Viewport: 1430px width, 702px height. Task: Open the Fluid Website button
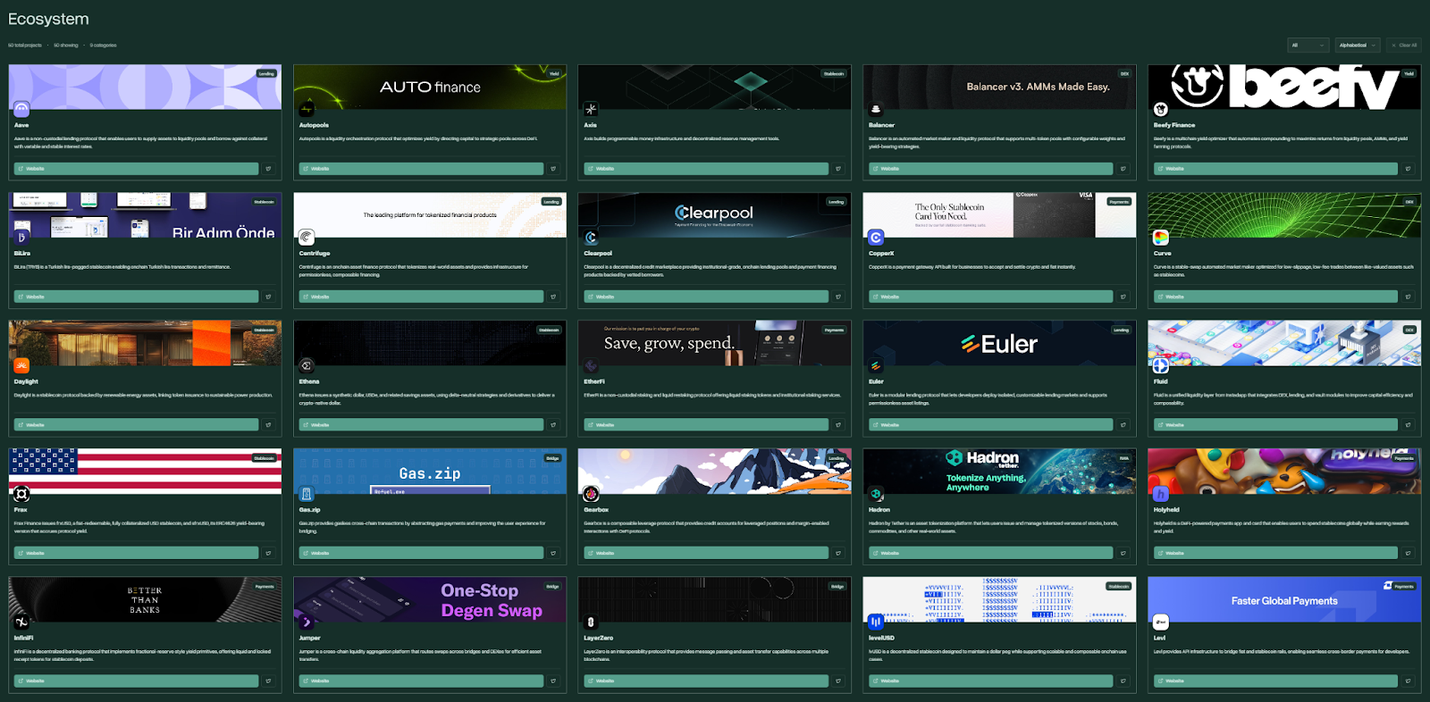click(1275, 425)
